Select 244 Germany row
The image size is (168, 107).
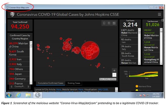[19, 79]
